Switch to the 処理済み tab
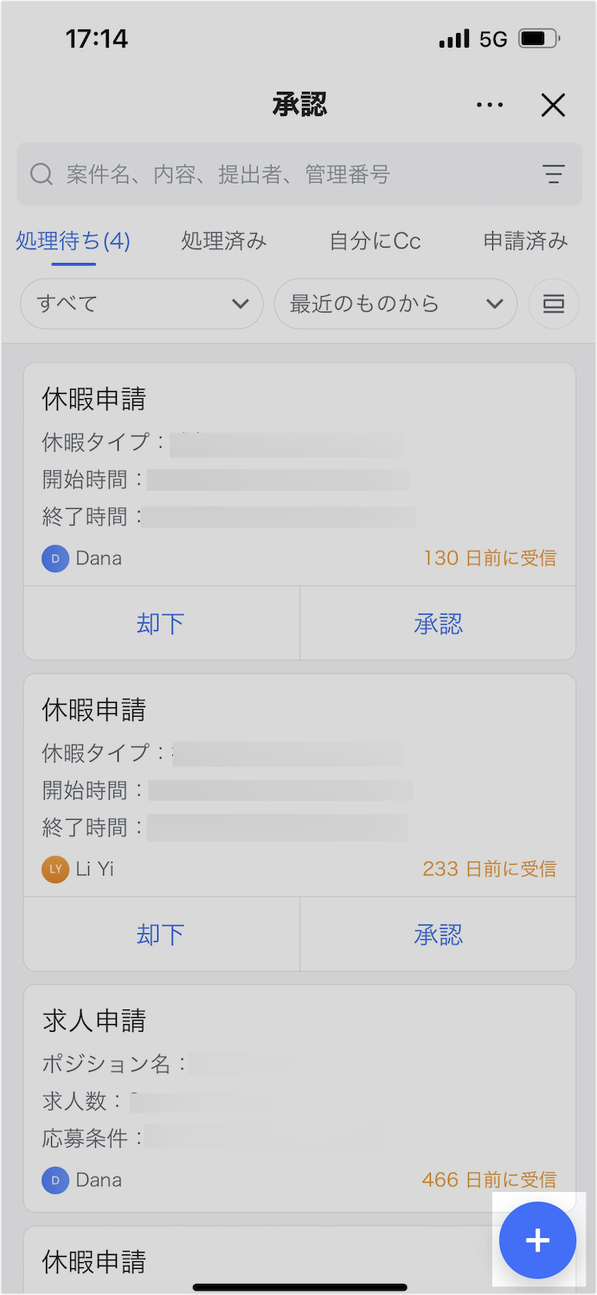Viewport: 597px width, 1295px height. 223,242
